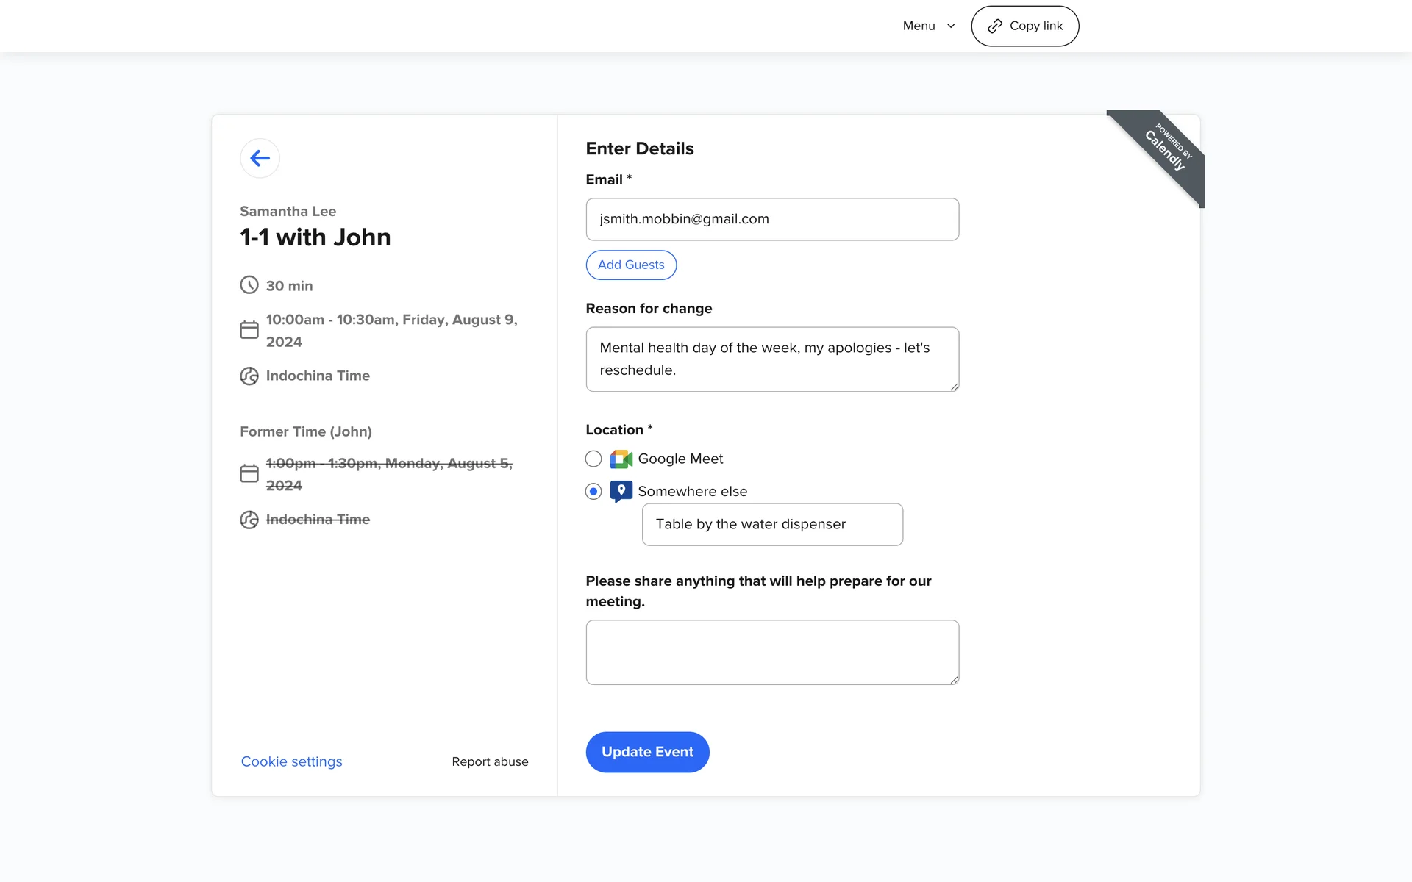
Task: Click the calendar icon next to former time
Action: coord(249,473)
